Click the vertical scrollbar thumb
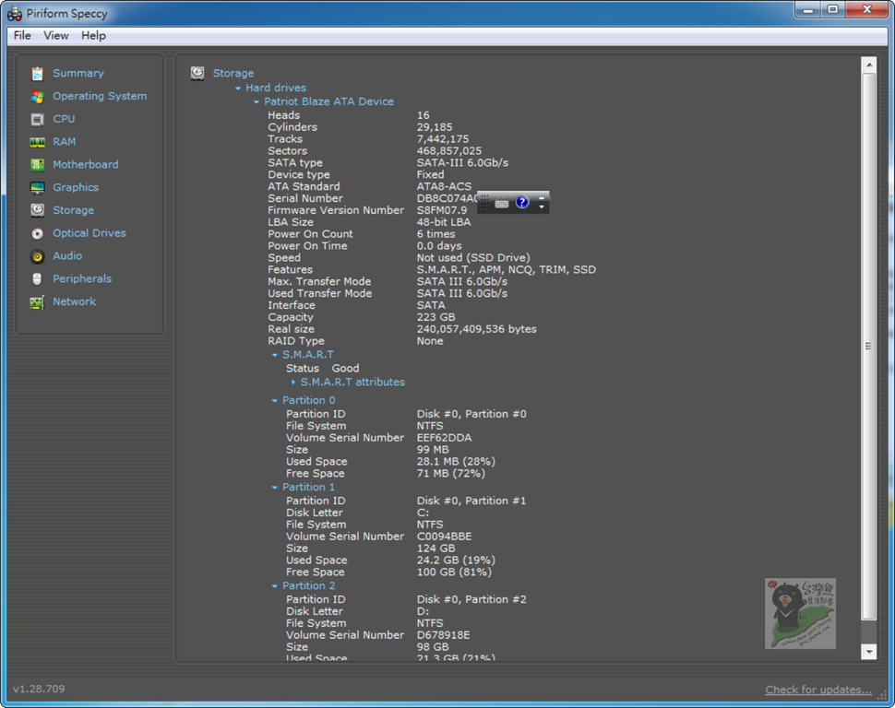Screen dimensions: 895x708 click(869, 347)
